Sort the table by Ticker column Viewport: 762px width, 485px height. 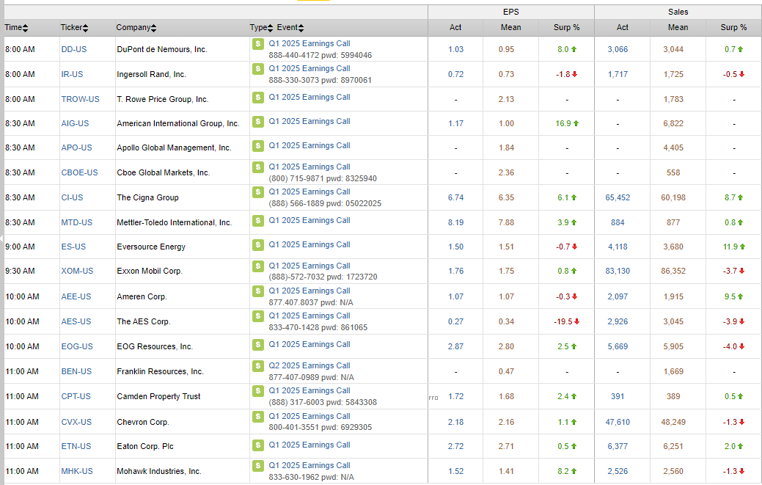coord(74,28)
